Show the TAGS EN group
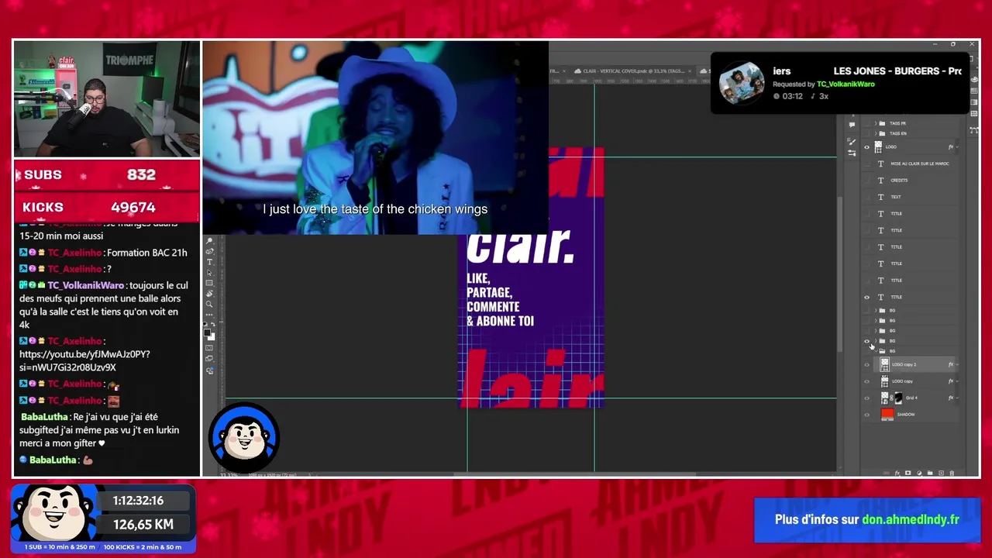Screen dimensions: 992x558 pyautogui.click(x=866, y=133)
